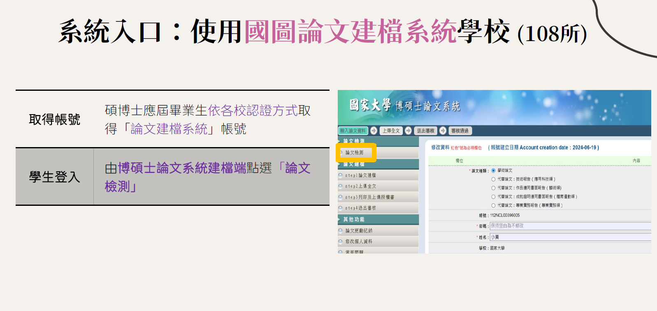
Task: Choose 代替論文：技術報告 radio option
Action: click(493, 179)
